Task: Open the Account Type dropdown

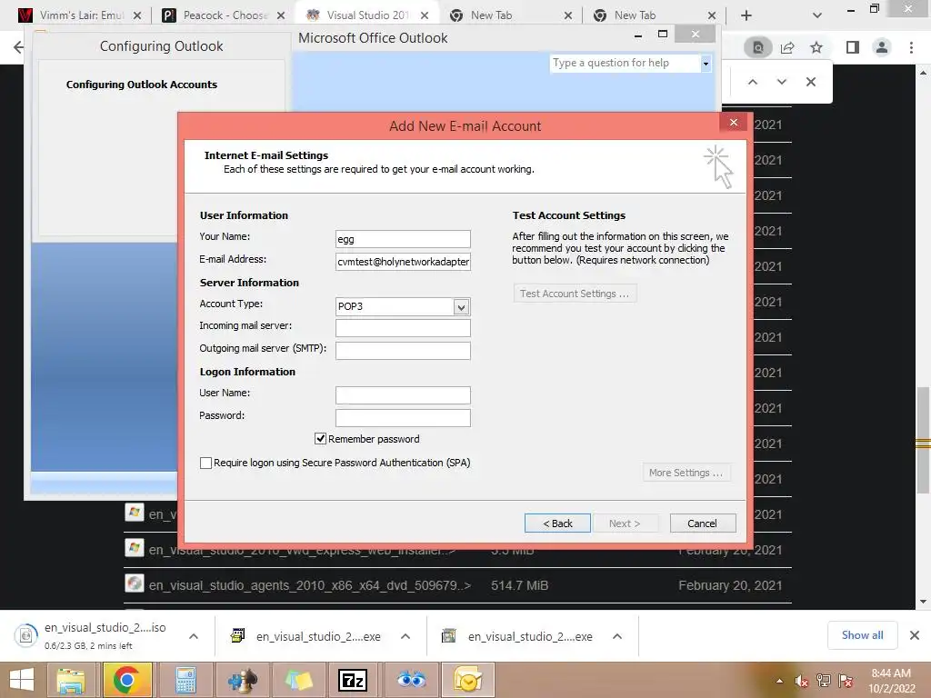Action: 461,306
